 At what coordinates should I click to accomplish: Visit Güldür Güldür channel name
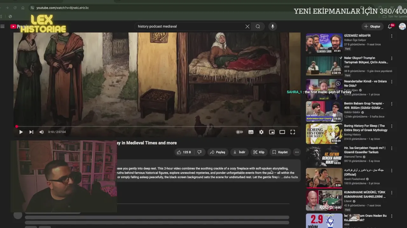[352, 112]
